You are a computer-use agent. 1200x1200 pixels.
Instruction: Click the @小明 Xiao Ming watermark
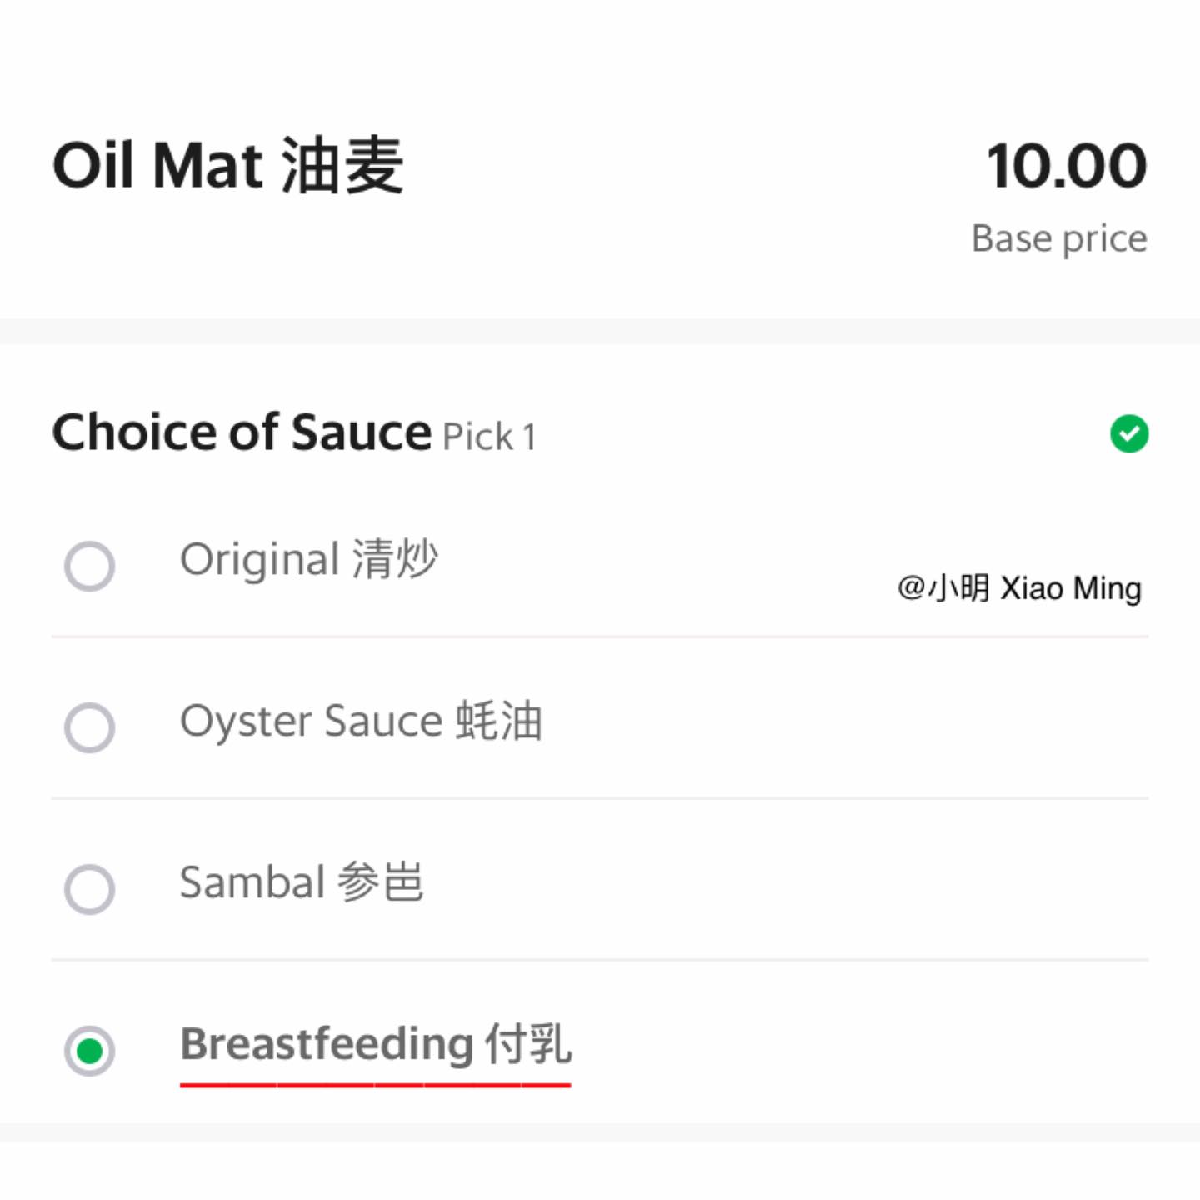point(1019,588)
